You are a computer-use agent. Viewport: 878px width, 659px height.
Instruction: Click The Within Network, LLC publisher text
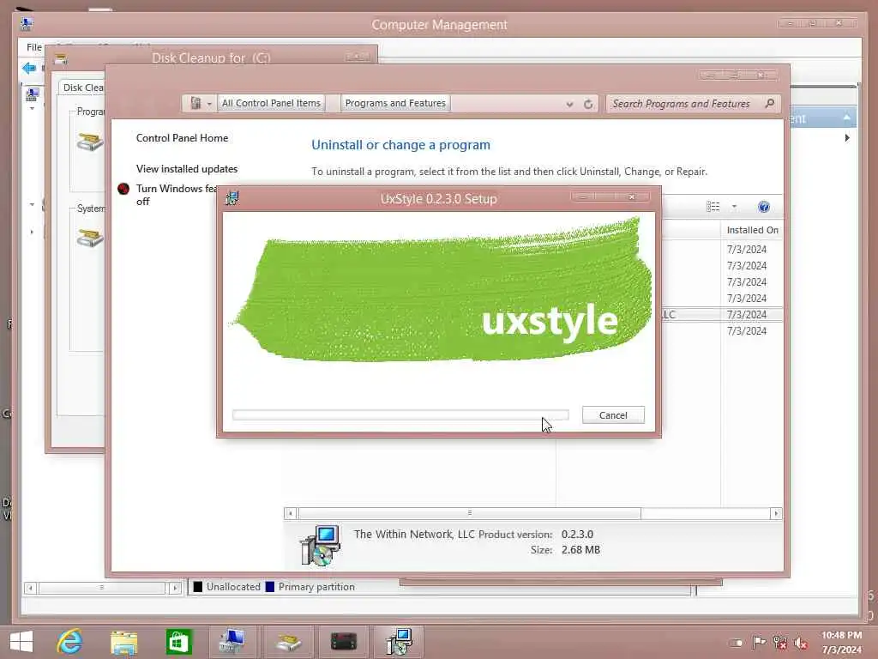click(x=414, y=534)
